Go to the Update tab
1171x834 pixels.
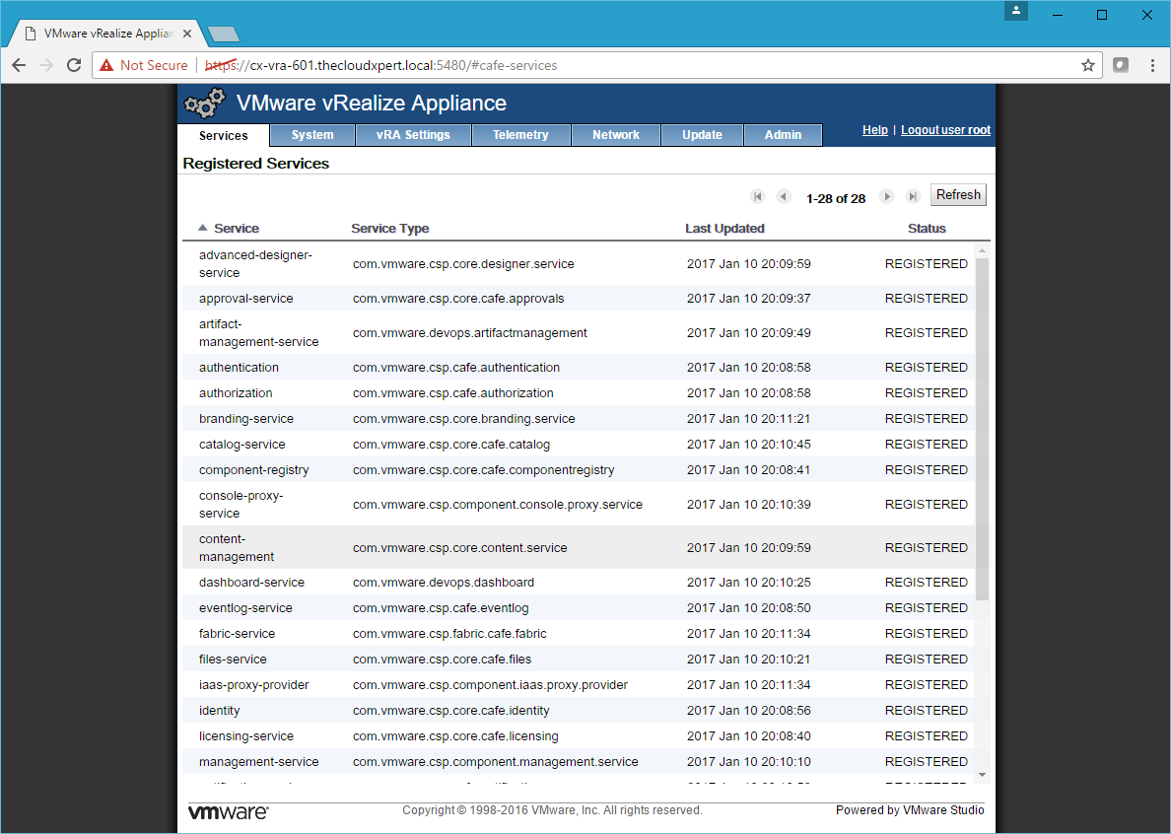point(702,135)
